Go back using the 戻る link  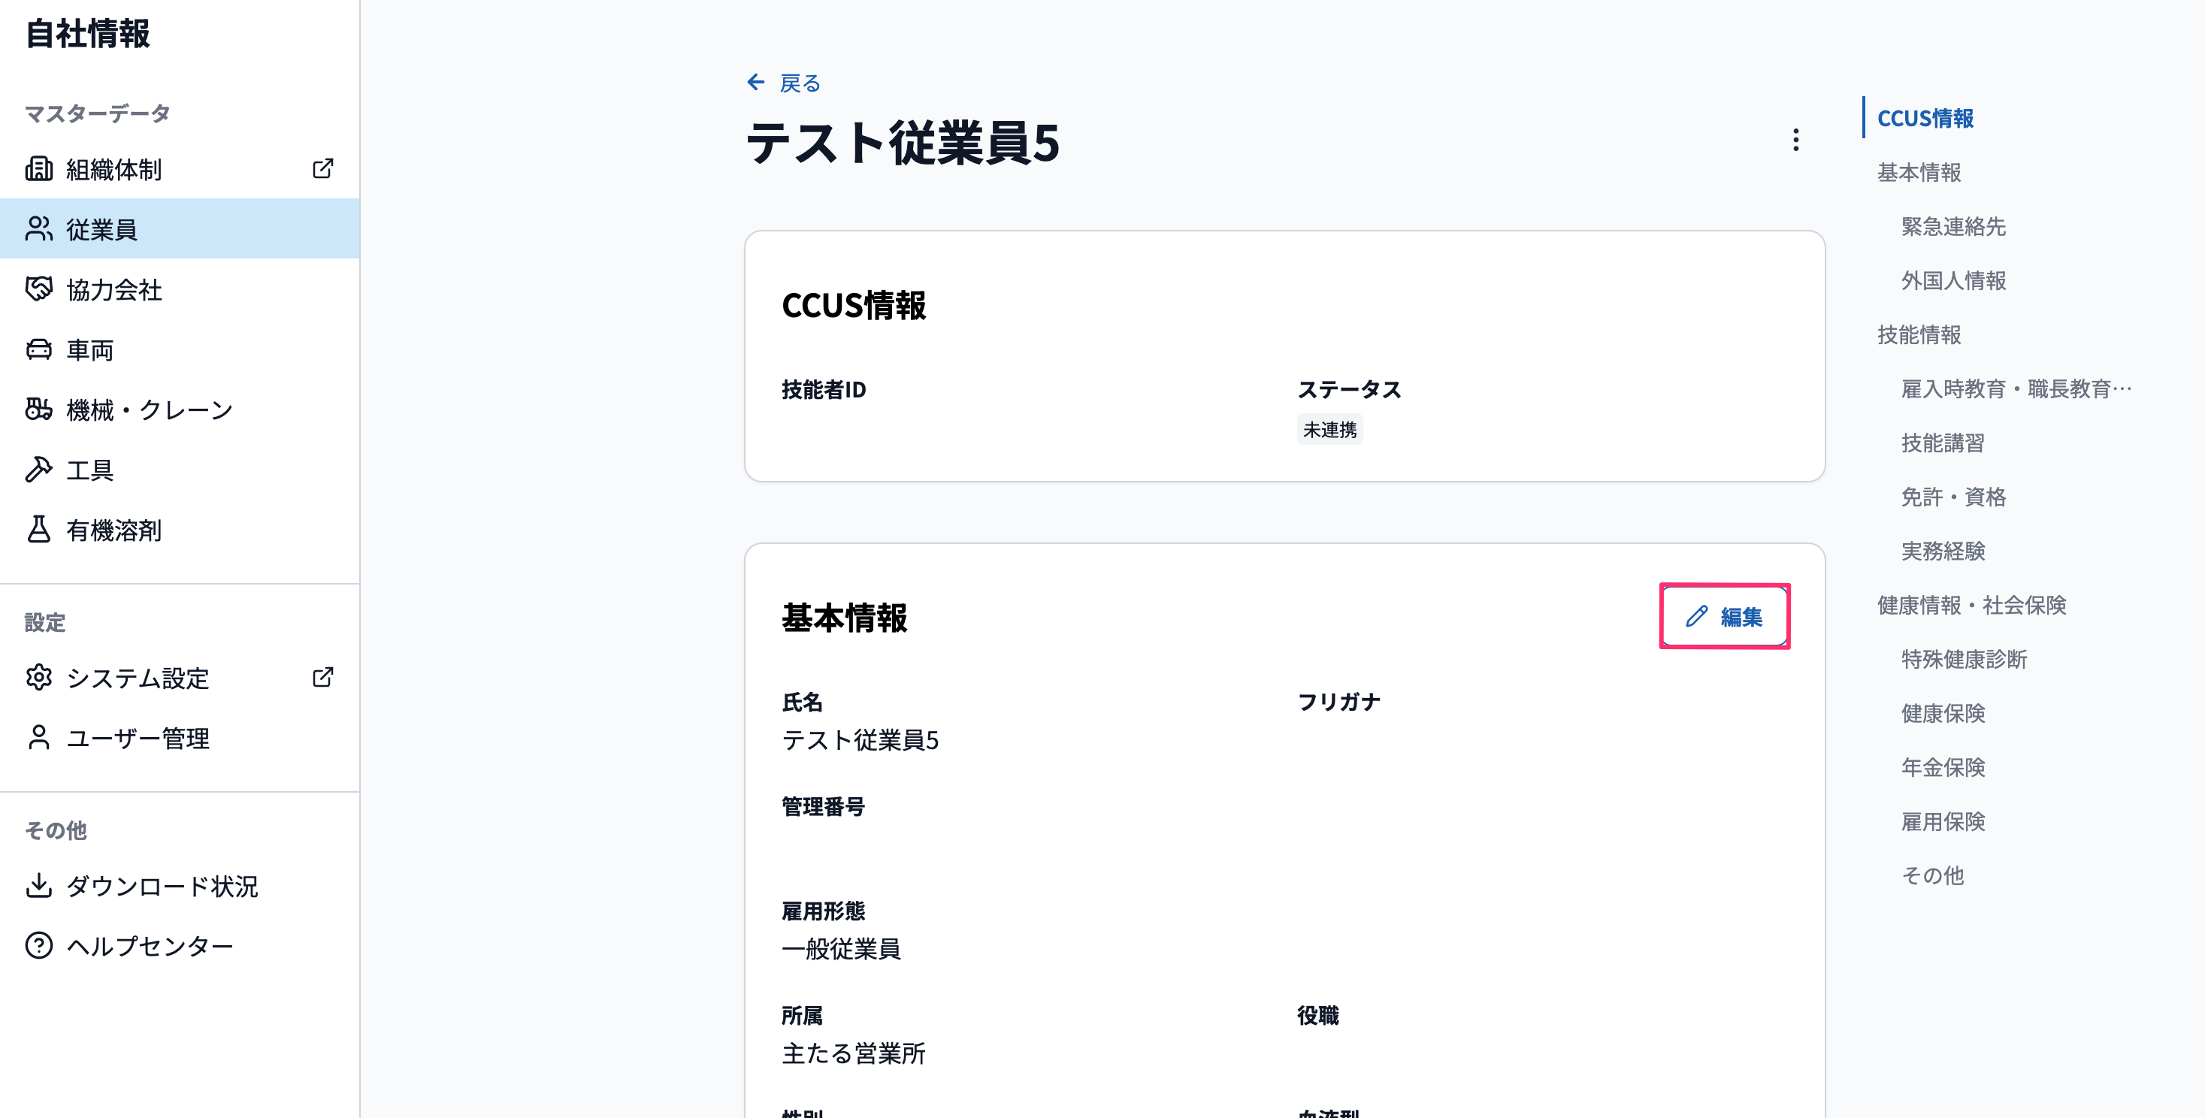(x=800, y=83)
